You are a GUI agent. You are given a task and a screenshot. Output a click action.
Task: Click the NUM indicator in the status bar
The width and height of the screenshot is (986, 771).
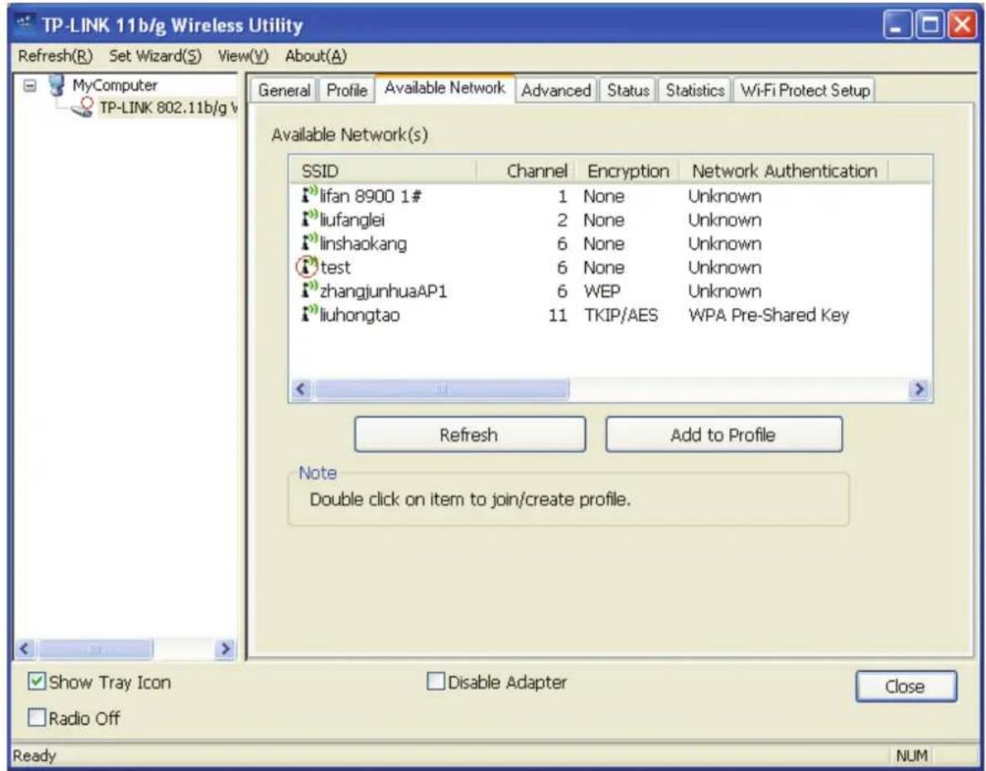coord(911,755)
